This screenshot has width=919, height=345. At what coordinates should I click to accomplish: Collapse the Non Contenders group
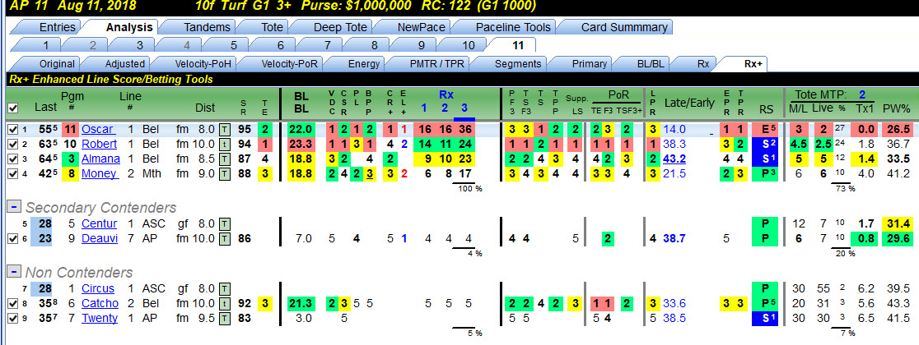(13, 273)
